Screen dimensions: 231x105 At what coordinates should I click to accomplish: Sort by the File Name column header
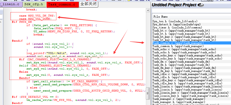(x=160, y=17)
